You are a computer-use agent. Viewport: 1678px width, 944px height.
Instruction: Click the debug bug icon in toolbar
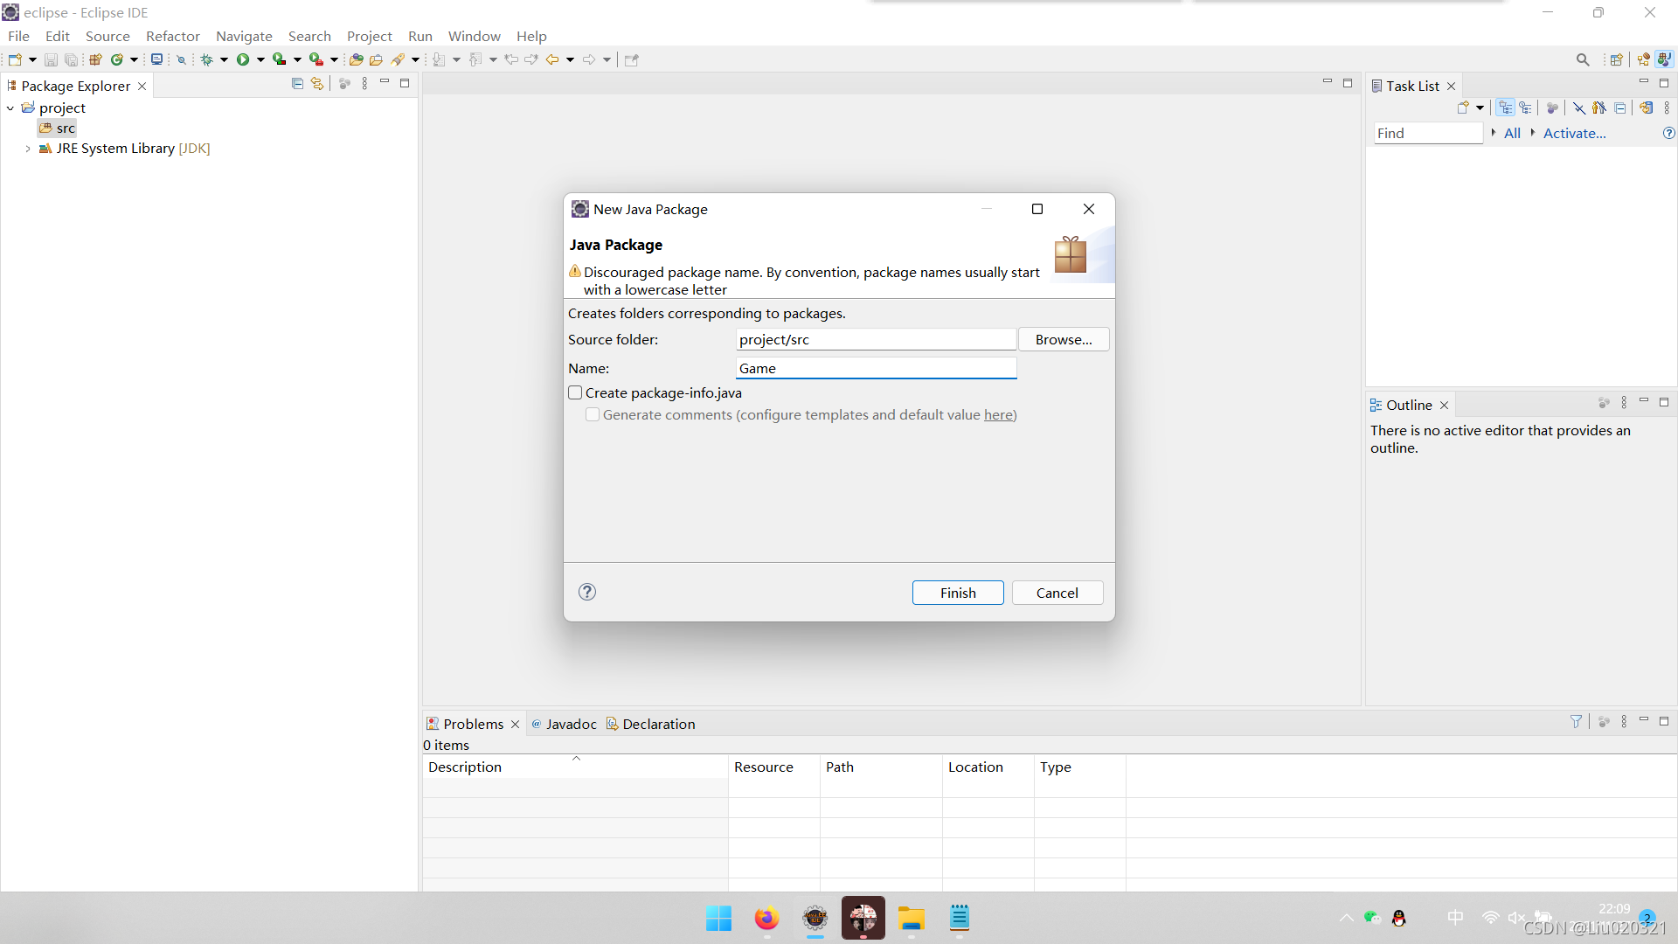tap(207, 59)
